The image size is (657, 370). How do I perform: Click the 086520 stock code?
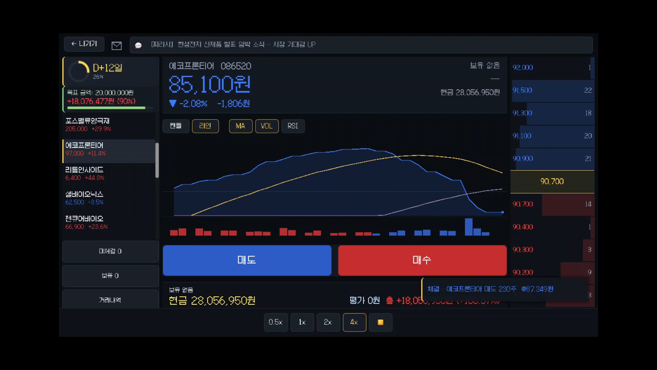[236, 66]
